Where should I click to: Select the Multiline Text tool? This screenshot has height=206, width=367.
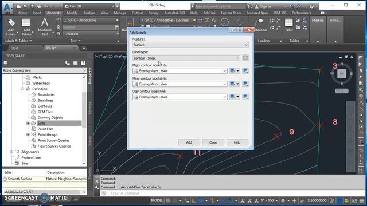[45, 27]
